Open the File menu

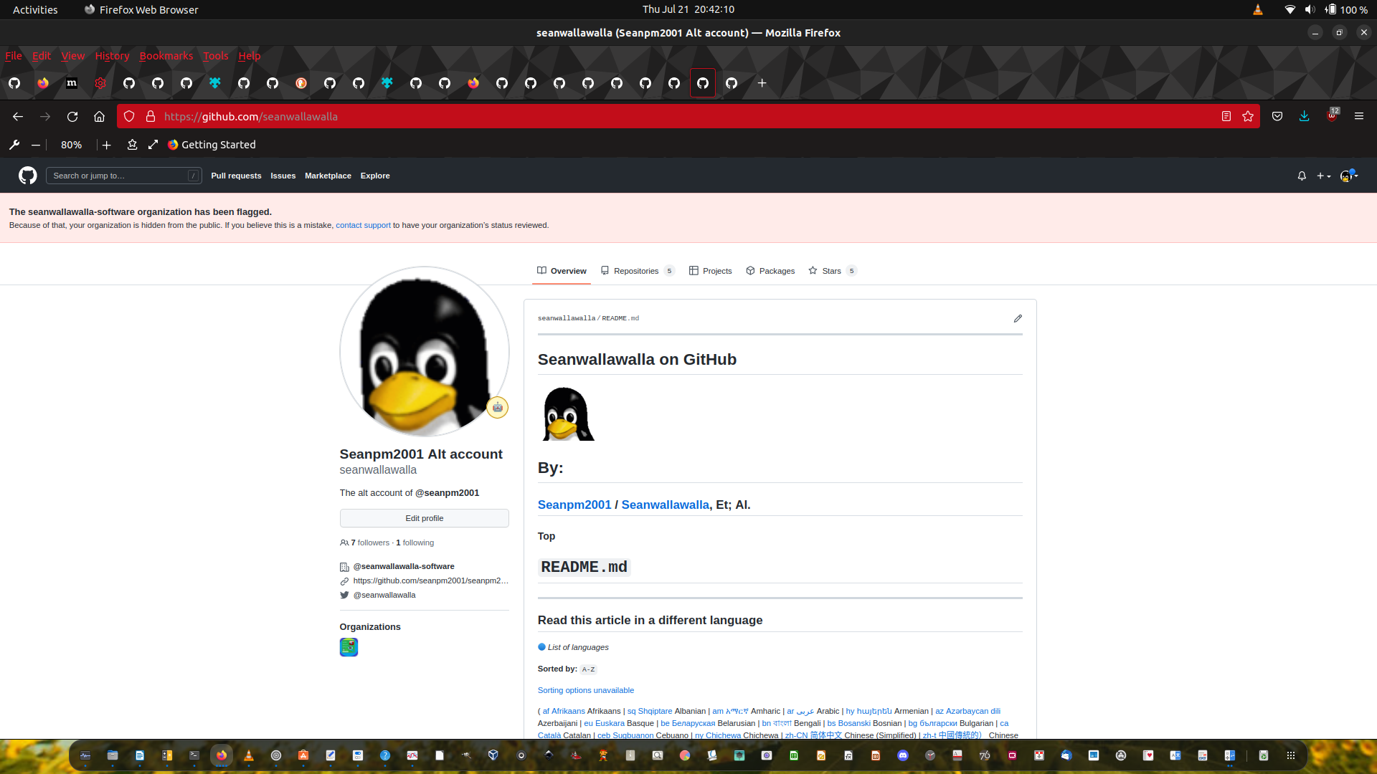[x=14, y=56]
